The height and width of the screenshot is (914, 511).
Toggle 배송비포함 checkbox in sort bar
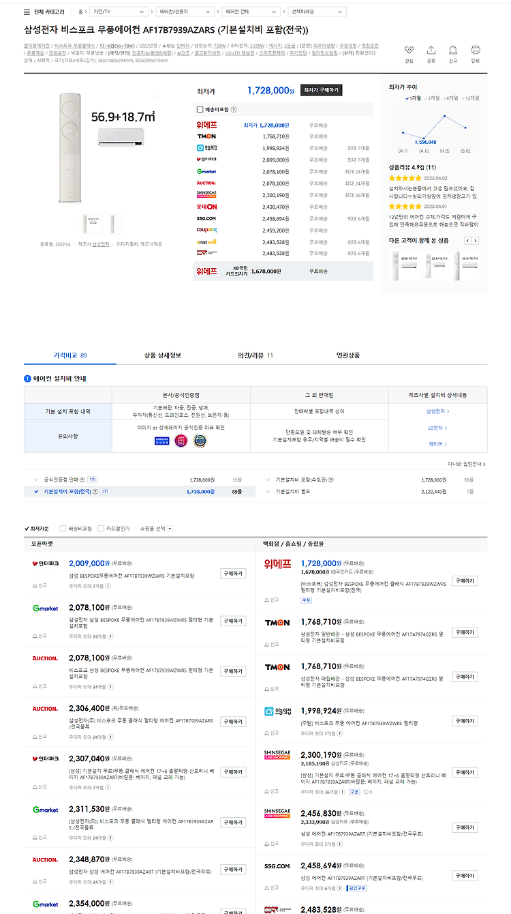point(63,529)
